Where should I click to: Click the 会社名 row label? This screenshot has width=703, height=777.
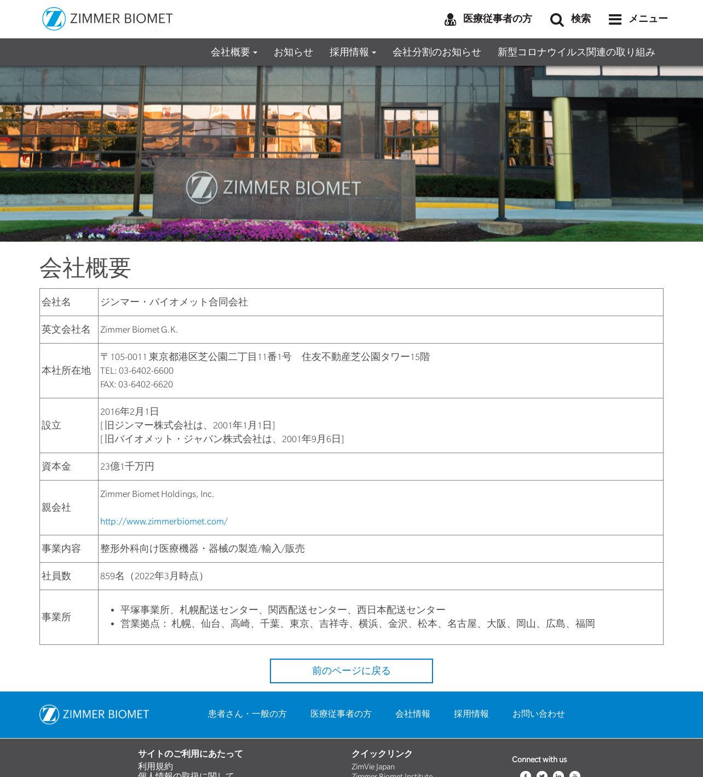[x=56, y=302]
